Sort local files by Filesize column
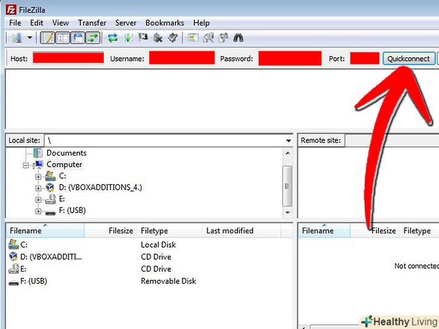This screenshot has height=329, width=439. coord(110,231)
